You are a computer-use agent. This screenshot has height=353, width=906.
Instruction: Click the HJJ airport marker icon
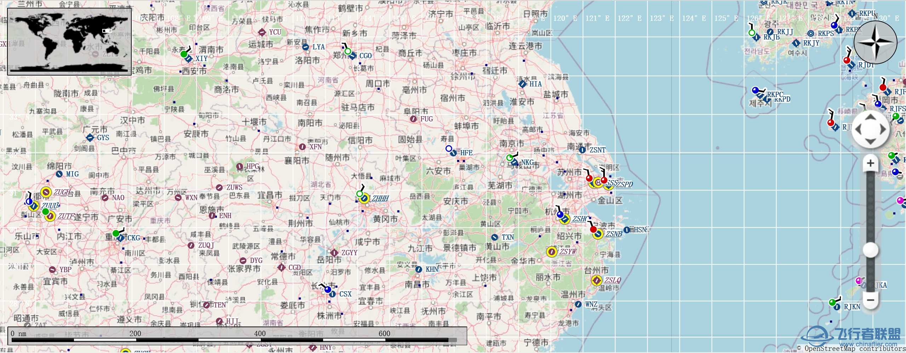tap(219, 321)
